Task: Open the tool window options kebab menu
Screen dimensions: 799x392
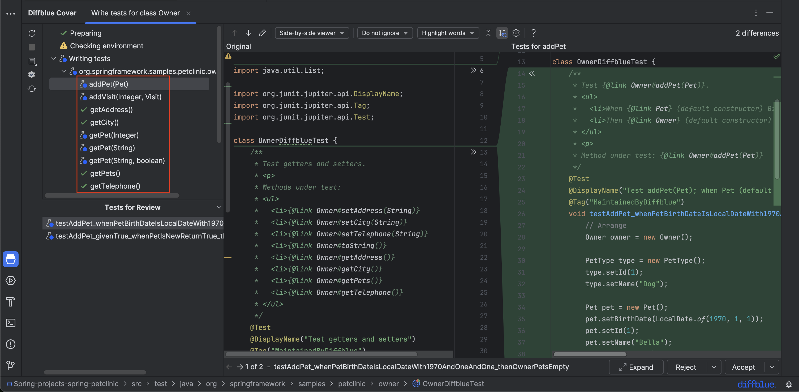Action: 756,13
